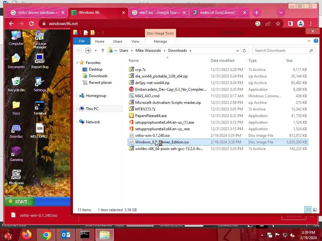Viewport: 322px width, 241px height.
Task: Open Explorer help question-mark icon
Action: click(x=316, y=41)
